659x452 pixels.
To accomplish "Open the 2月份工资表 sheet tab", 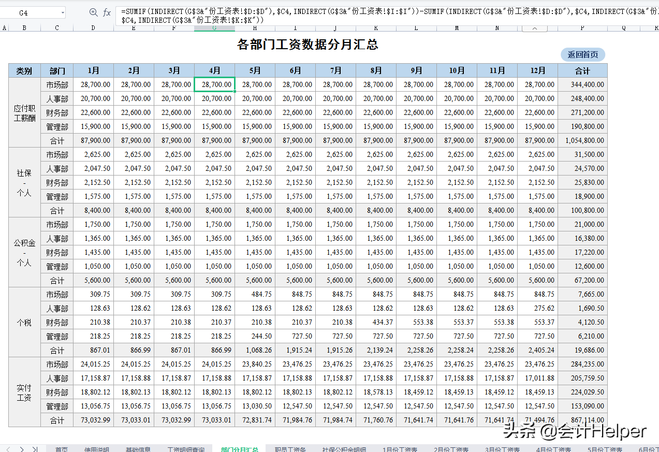I will click(x=451, y=449).
